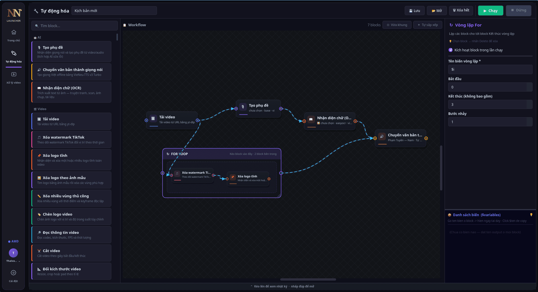Click the Tìm block search field

tap(75, 26)
